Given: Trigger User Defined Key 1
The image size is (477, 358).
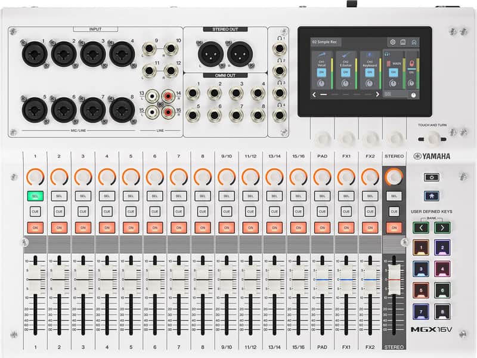Looking at the screenshot, I should [421, 247].
